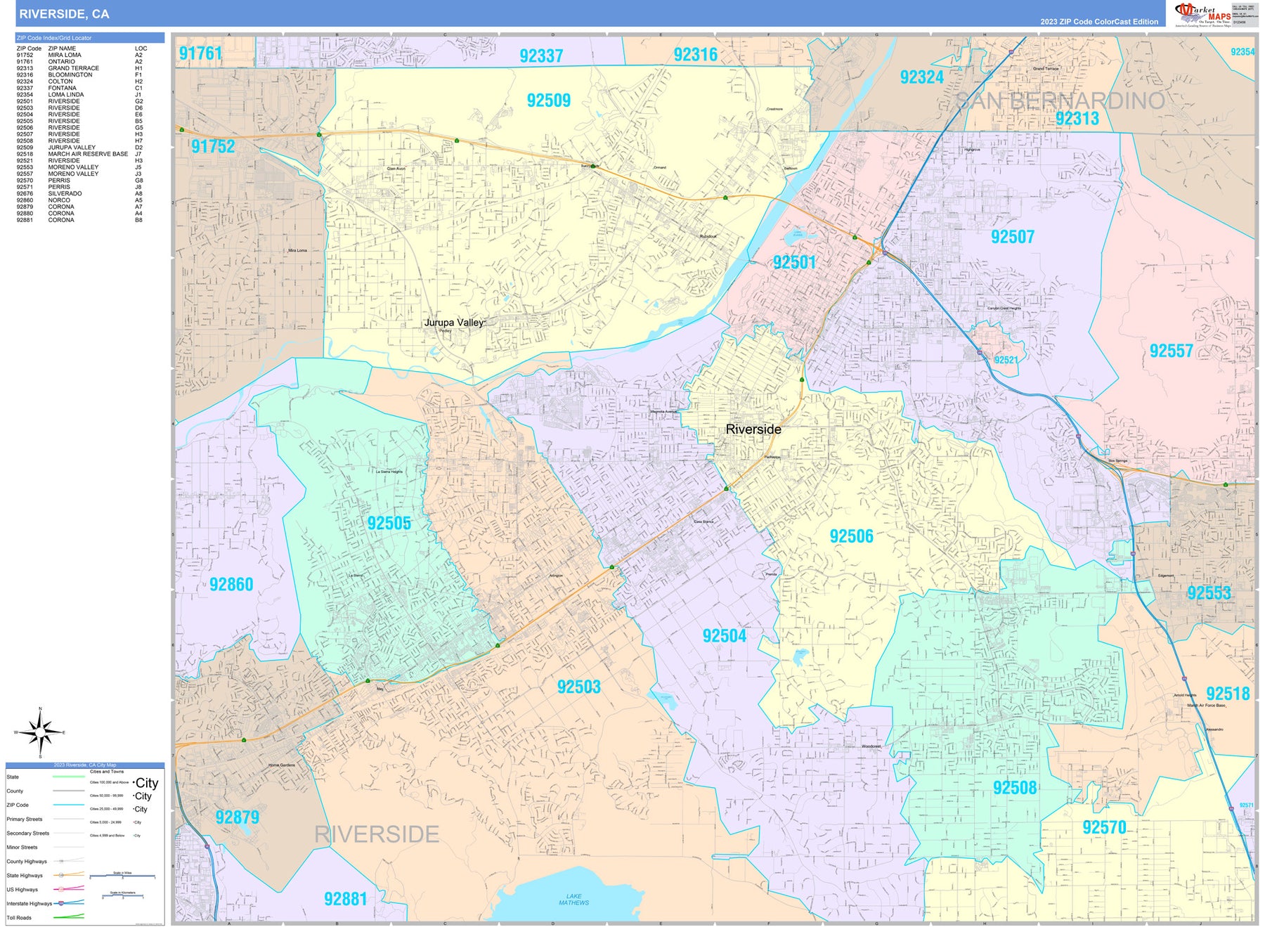
Task: Click the US Highways symbol in legend
Action: click(62, 889)
